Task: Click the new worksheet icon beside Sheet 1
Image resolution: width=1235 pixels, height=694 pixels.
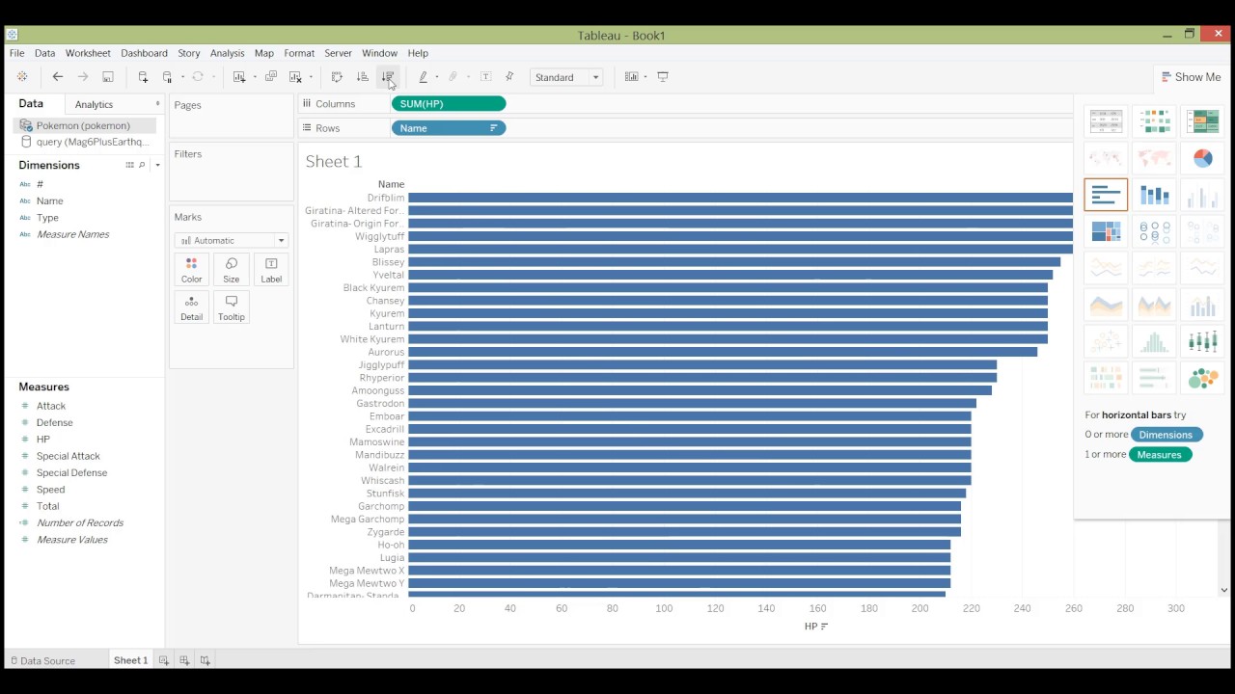Action: 164,660
